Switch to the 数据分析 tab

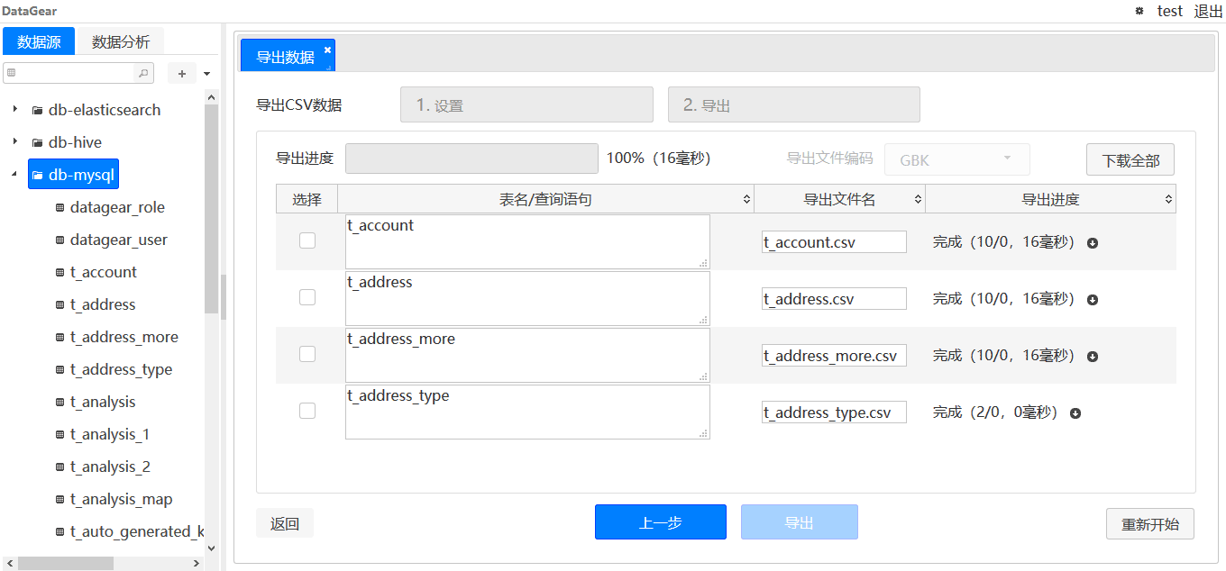(x=121, y=41)
